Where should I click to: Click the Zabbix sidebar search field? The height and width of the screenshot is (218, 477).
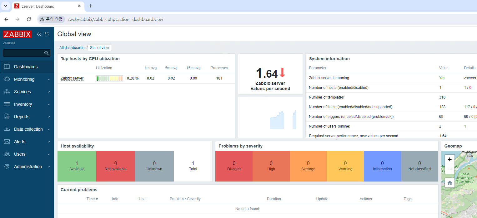[27, 53]
